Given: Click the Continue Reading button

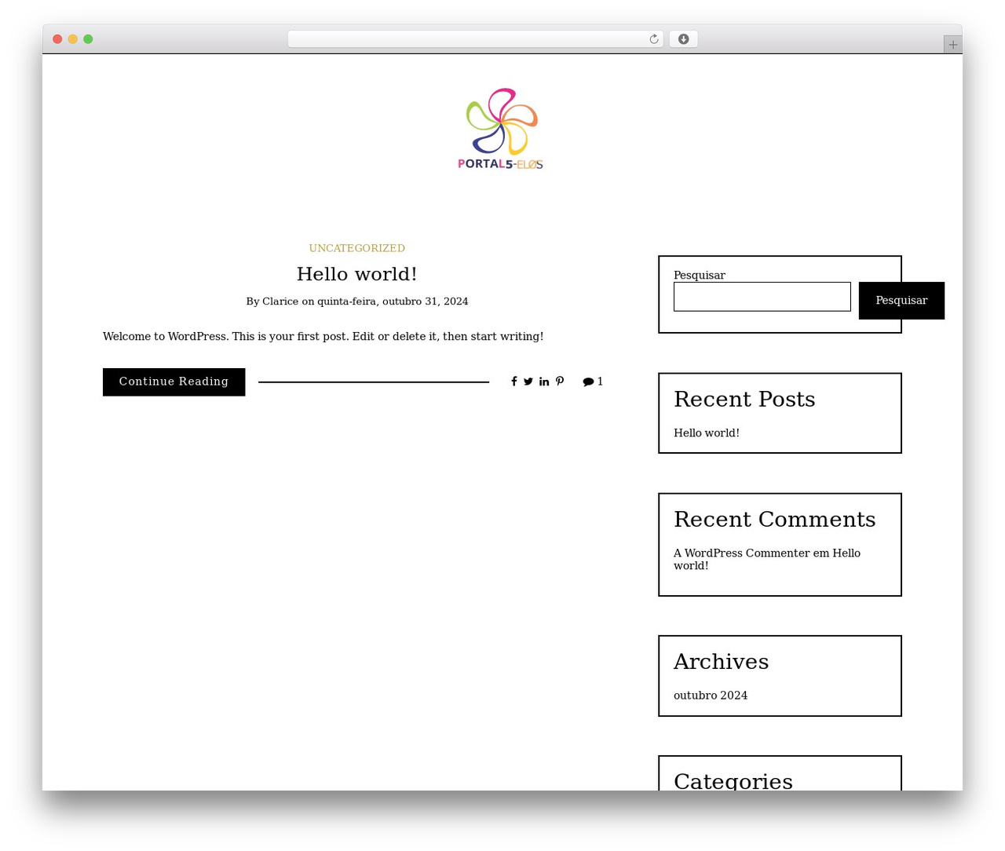Looking at the screenshot, I should (x=174, y=382).
